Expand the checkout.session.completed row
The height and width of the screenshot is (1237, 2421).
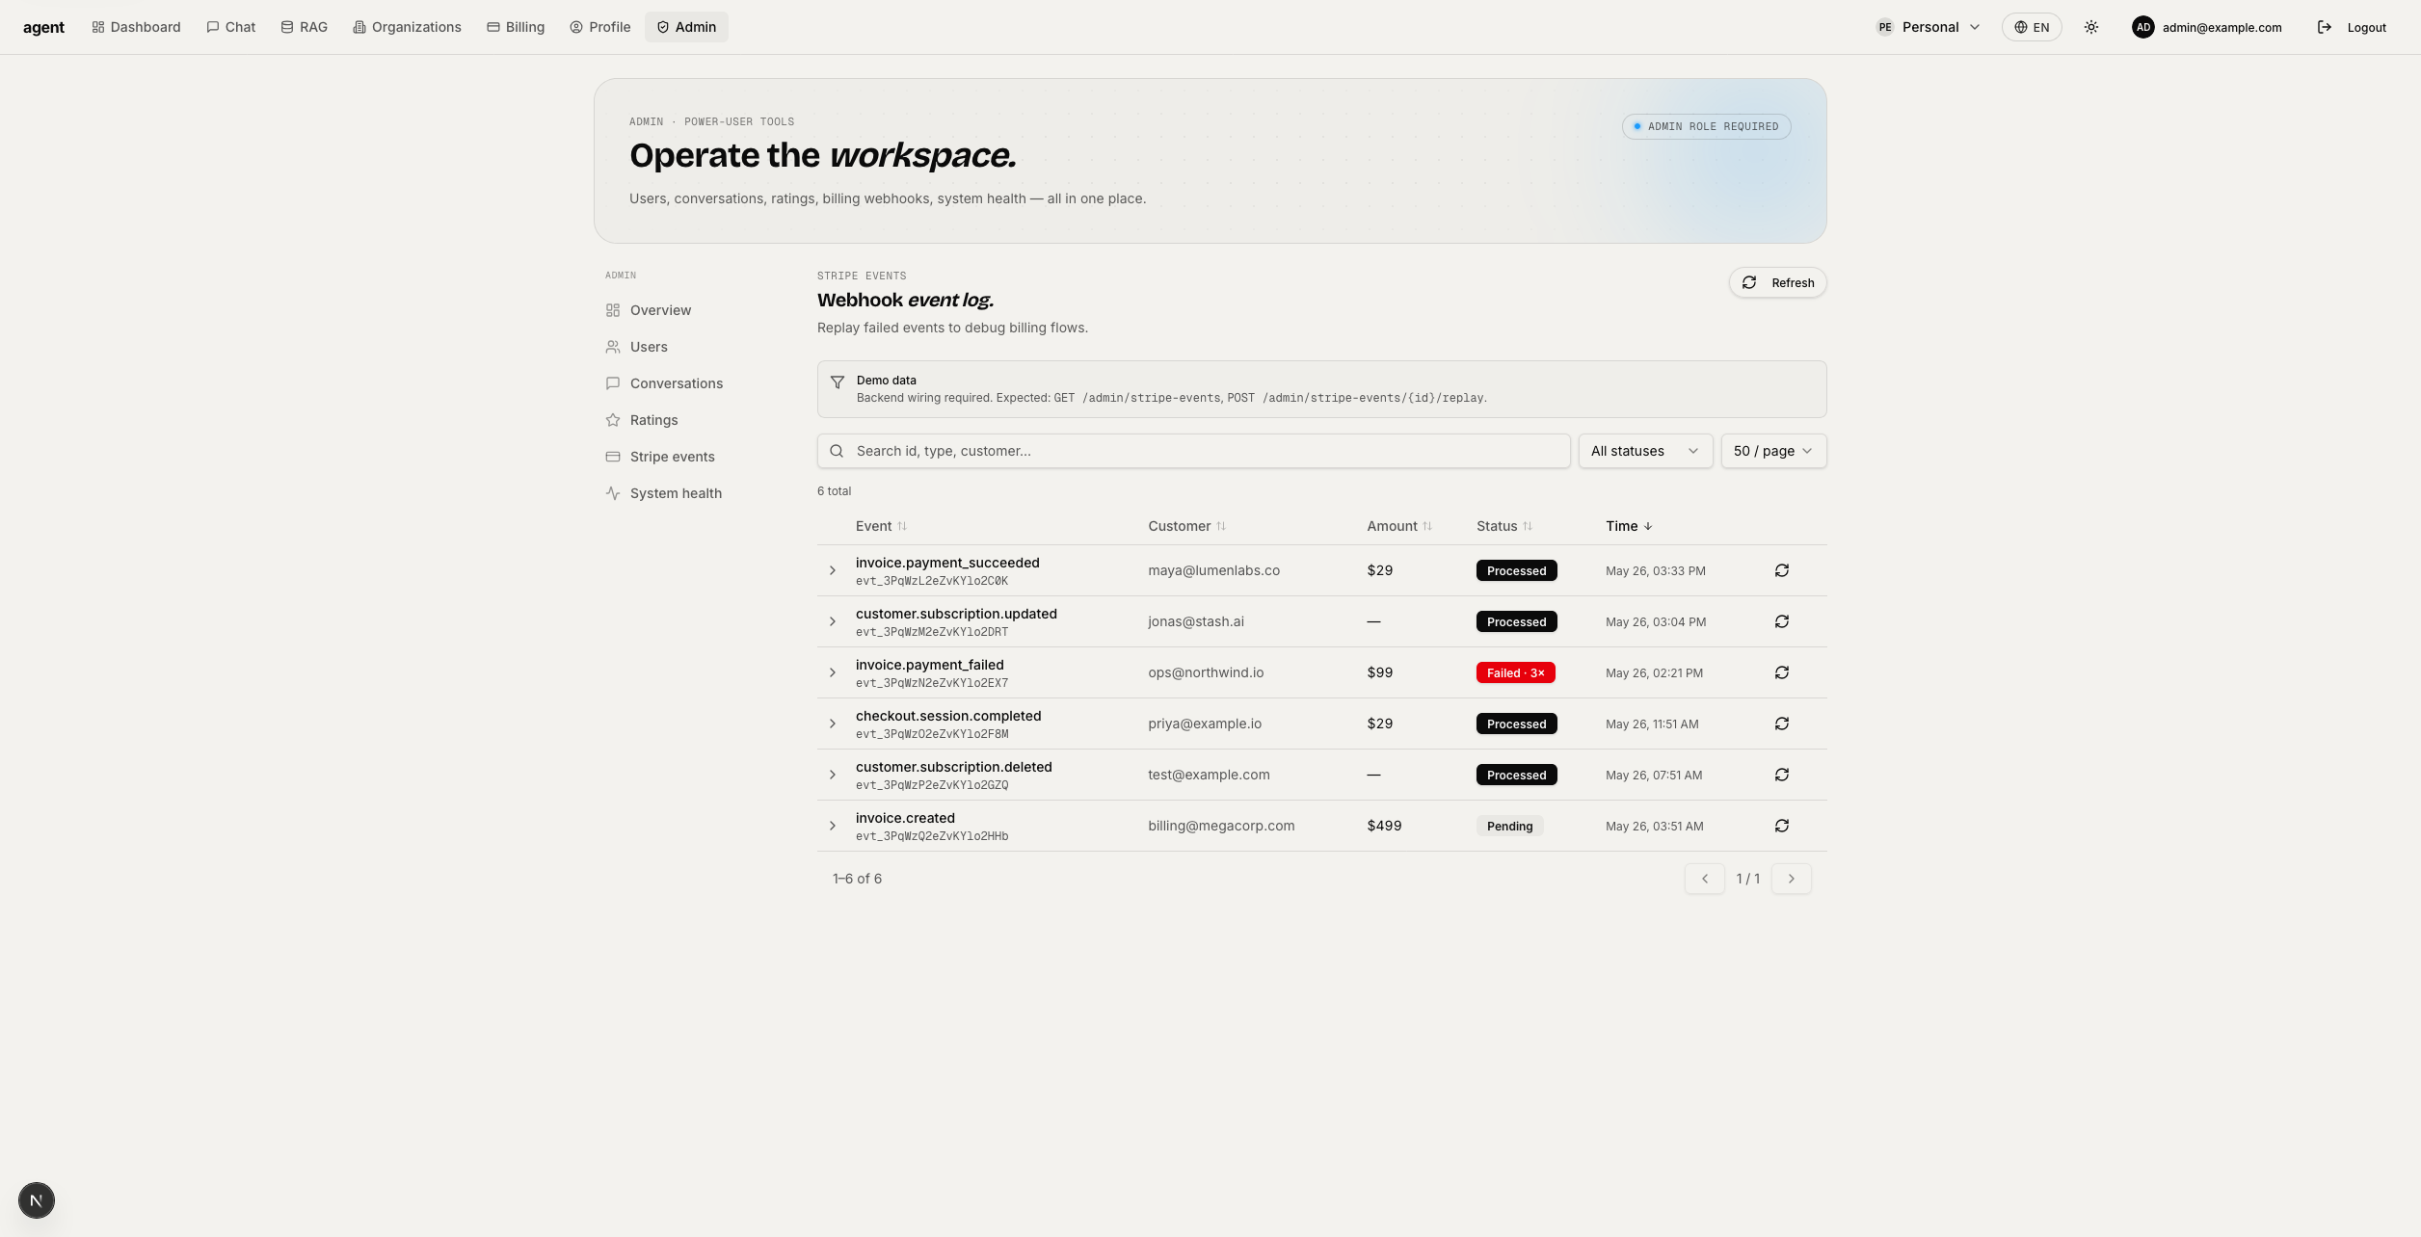(x=833, y=724)
